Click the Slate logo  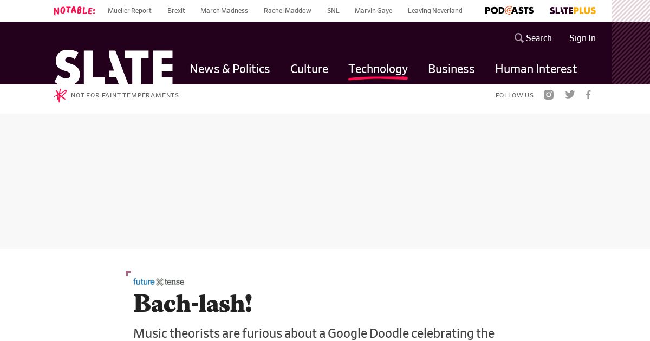click(114, 67)
